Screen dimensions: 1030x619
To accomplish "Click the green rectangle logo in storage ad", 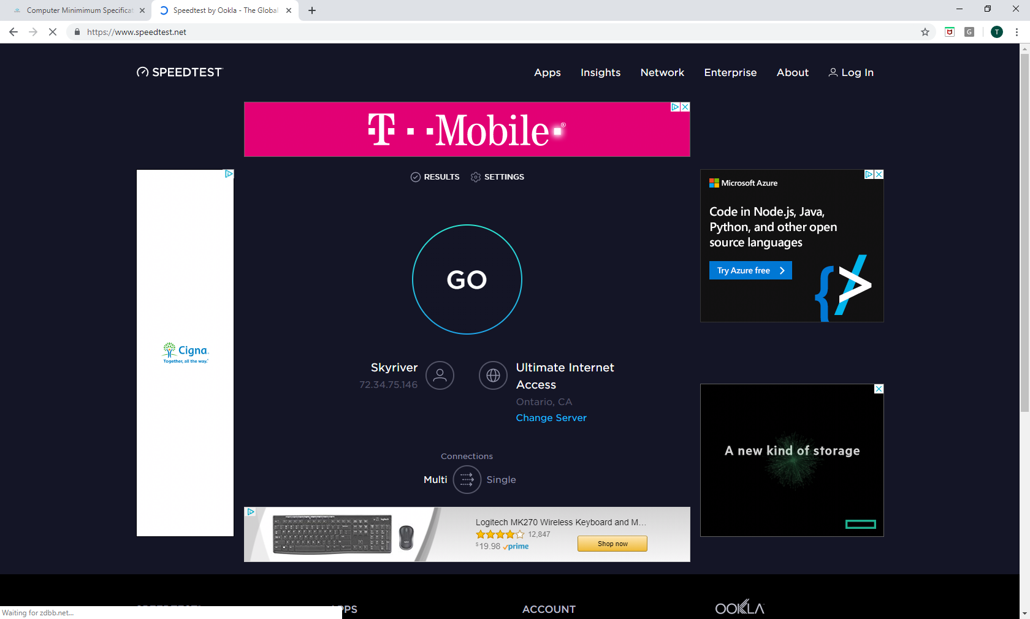I will click(x=861, y=524).
